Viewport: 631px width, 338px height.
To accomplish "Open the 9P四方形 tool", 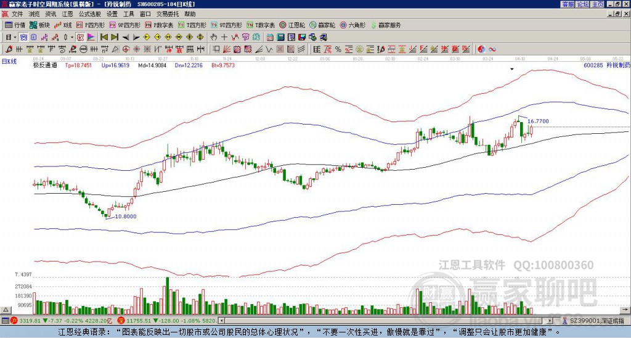I will [124, 25].
